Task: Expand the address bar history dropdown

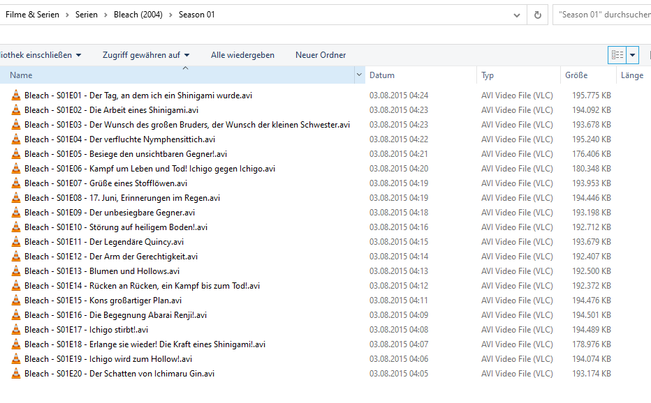Action: 516,15
